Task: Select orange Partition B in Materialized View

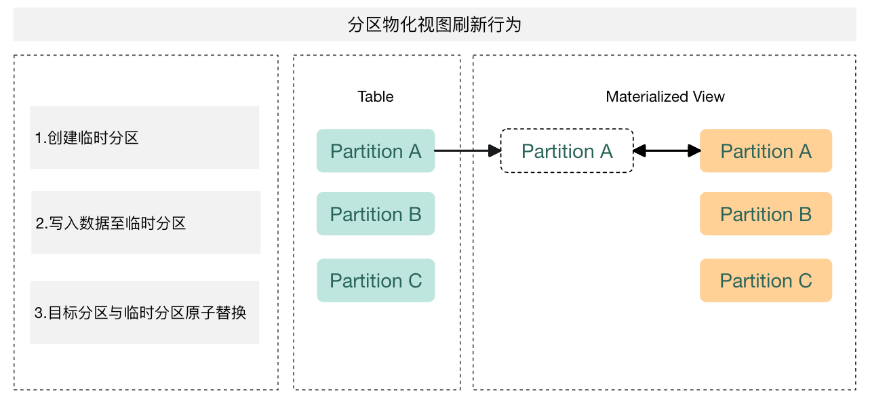Action: [766, 214]
